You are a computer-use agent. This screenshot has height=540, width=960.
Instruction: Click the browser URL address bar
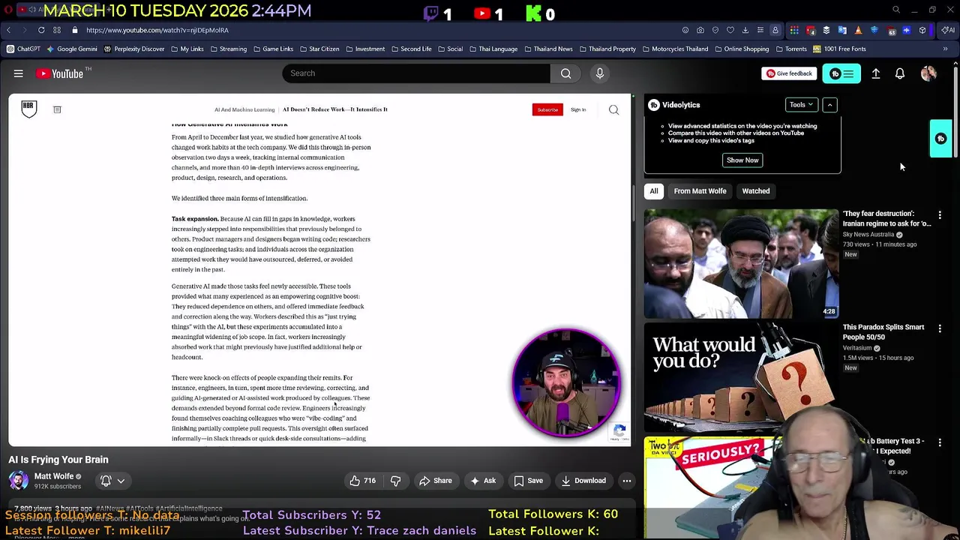[x=375, y=30]
